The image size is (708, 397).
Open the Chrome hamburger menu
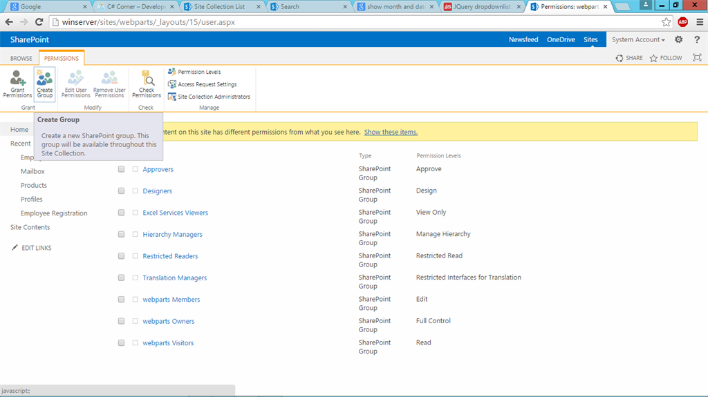tap(700, 22)
